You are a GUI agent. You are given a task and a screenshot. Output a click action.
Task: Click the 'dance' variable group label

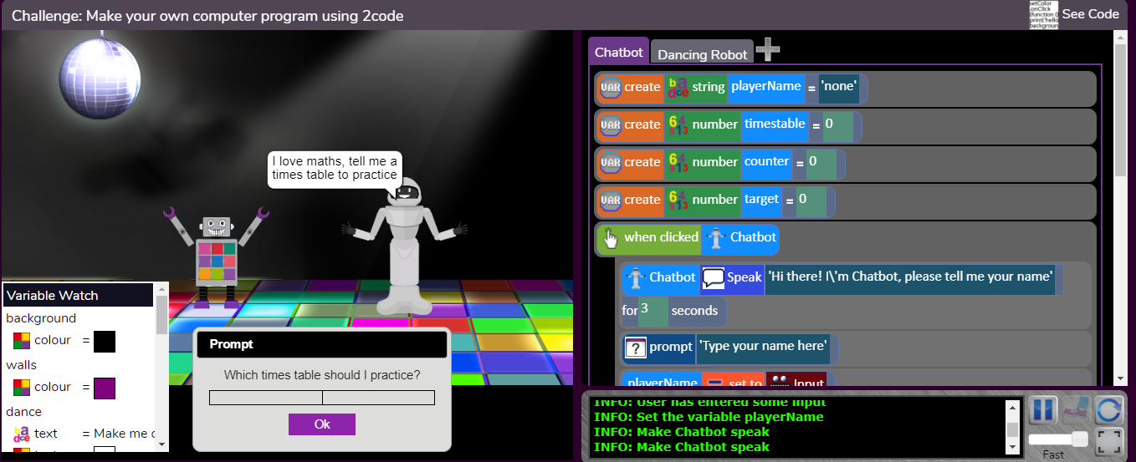[x=23, y=412]
